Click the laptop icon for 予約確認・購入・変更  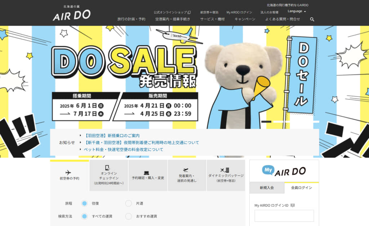146,173
